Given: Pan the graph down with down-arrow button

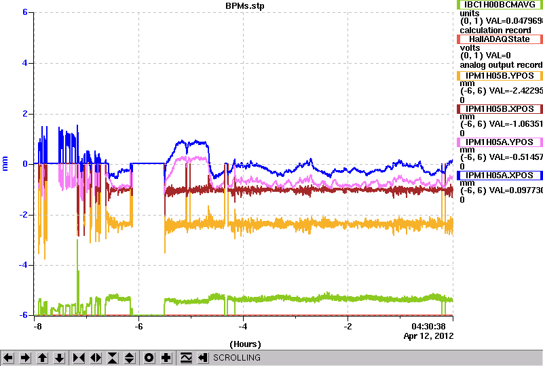Looking at the screenshot, I should point(60,357).
